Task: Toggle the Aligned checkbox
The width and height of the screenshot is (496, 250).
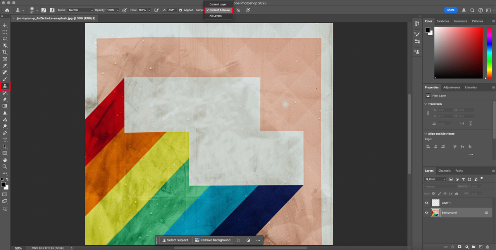Action: point(181,10)
